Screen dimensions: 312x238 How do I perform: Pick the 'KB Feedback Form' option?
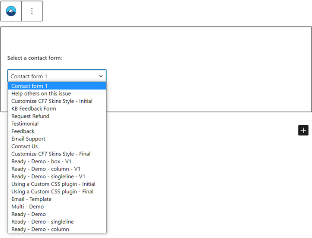tap(34, 108)
